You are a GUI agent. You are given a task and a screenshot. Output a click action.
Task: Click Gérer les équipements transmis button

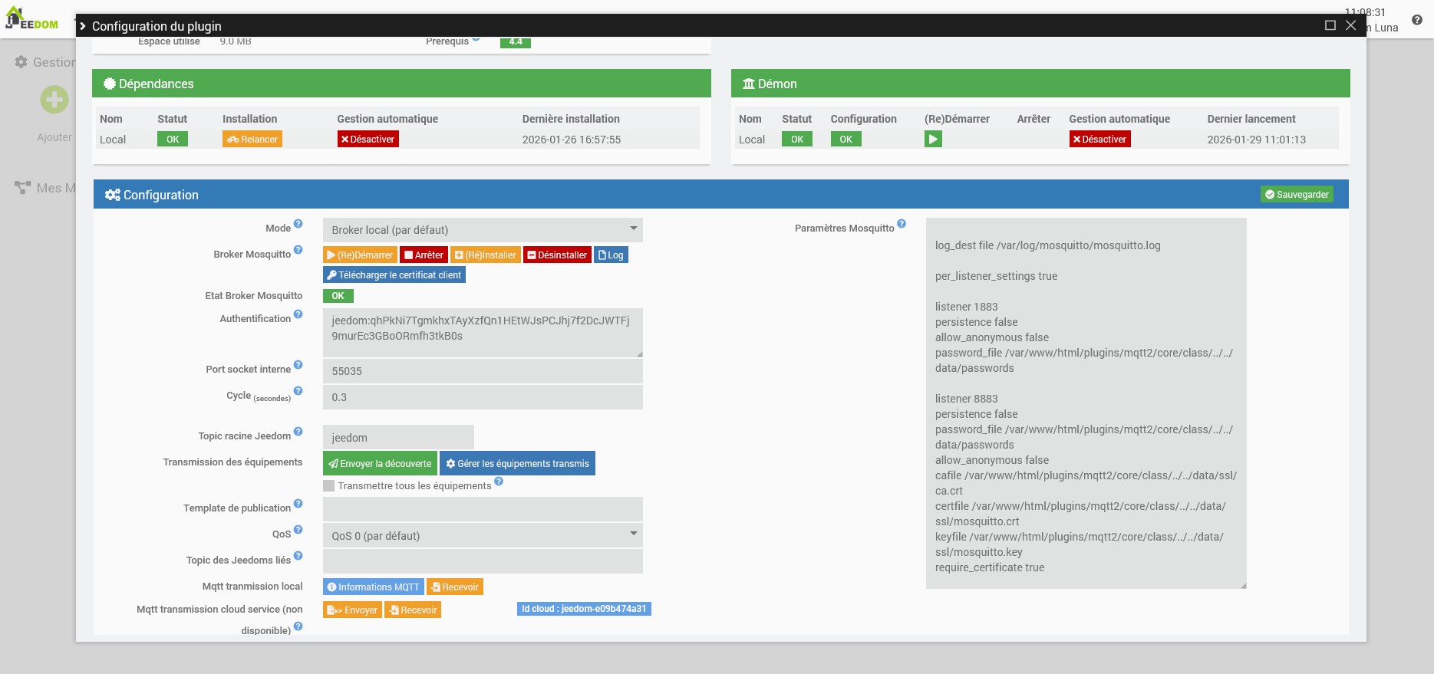(517, 464)
